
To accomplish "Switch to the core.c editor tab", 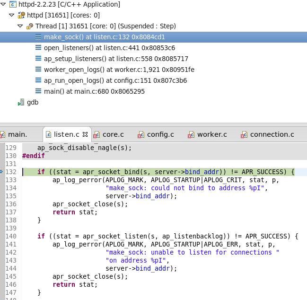I will [x=109, y=134].
